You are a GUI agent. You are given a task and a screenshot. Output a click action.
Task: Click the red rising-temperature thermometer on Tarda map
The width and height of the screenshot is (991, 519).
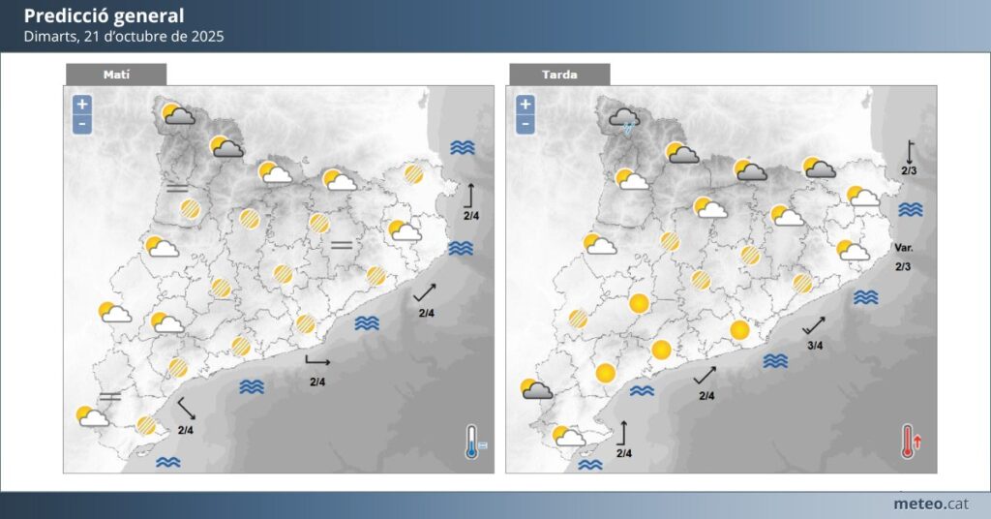(x=911, y=442)
